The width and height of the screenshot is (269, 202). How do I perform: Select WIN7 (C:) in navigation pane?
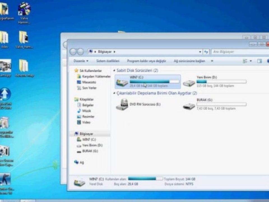point(87,139)
